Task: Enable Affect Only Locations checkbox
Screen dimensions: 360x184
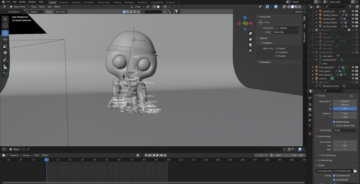Action: click(x=277, y=52)
